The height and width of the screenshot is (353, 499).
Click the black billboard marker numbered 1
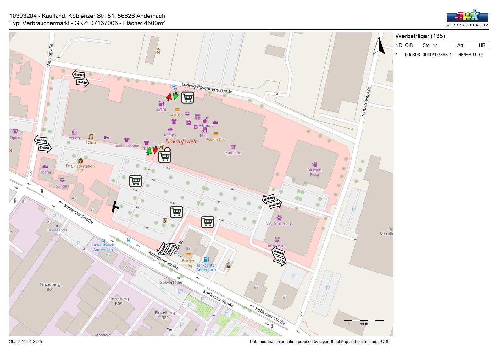point(115,207)
